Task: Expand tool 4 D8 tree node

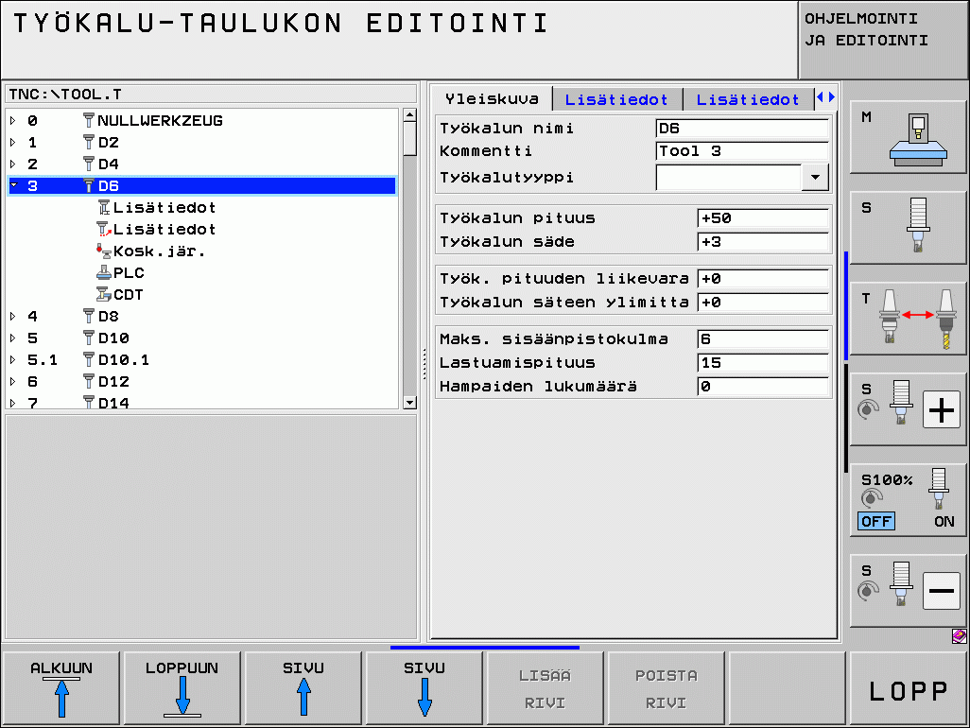Action: 13,316
